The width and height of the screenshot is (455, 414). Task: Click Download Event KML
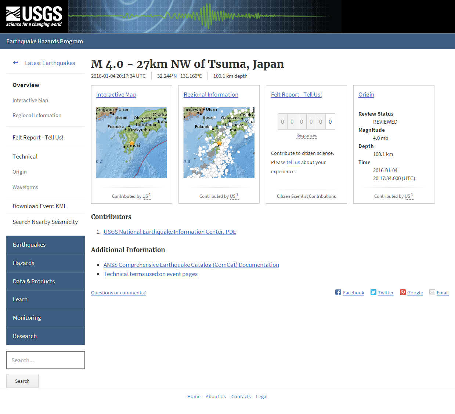(x=40, y=206)
